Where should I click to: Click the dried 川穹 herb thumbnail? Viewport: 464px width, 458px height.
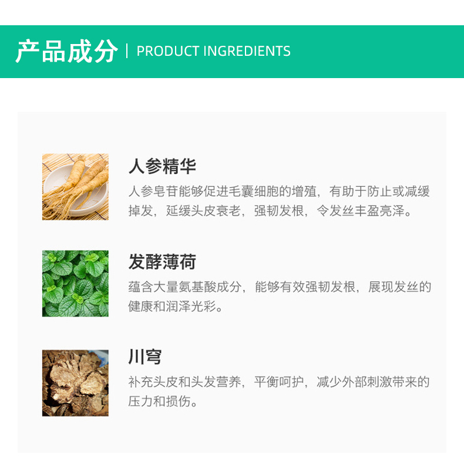click(x=75, y=383)
